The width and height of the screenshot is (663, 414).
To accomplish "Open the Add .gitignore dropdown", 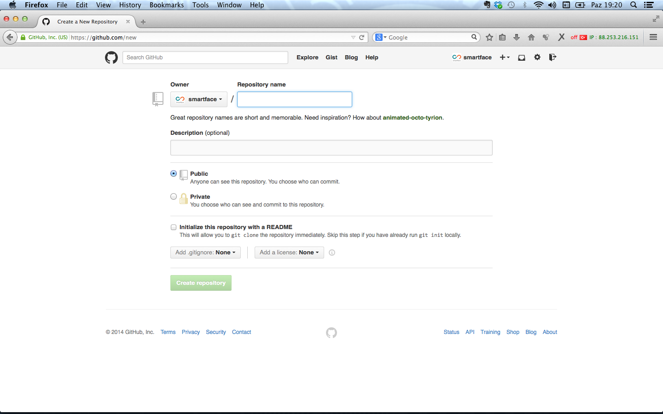I will point(205,253).
